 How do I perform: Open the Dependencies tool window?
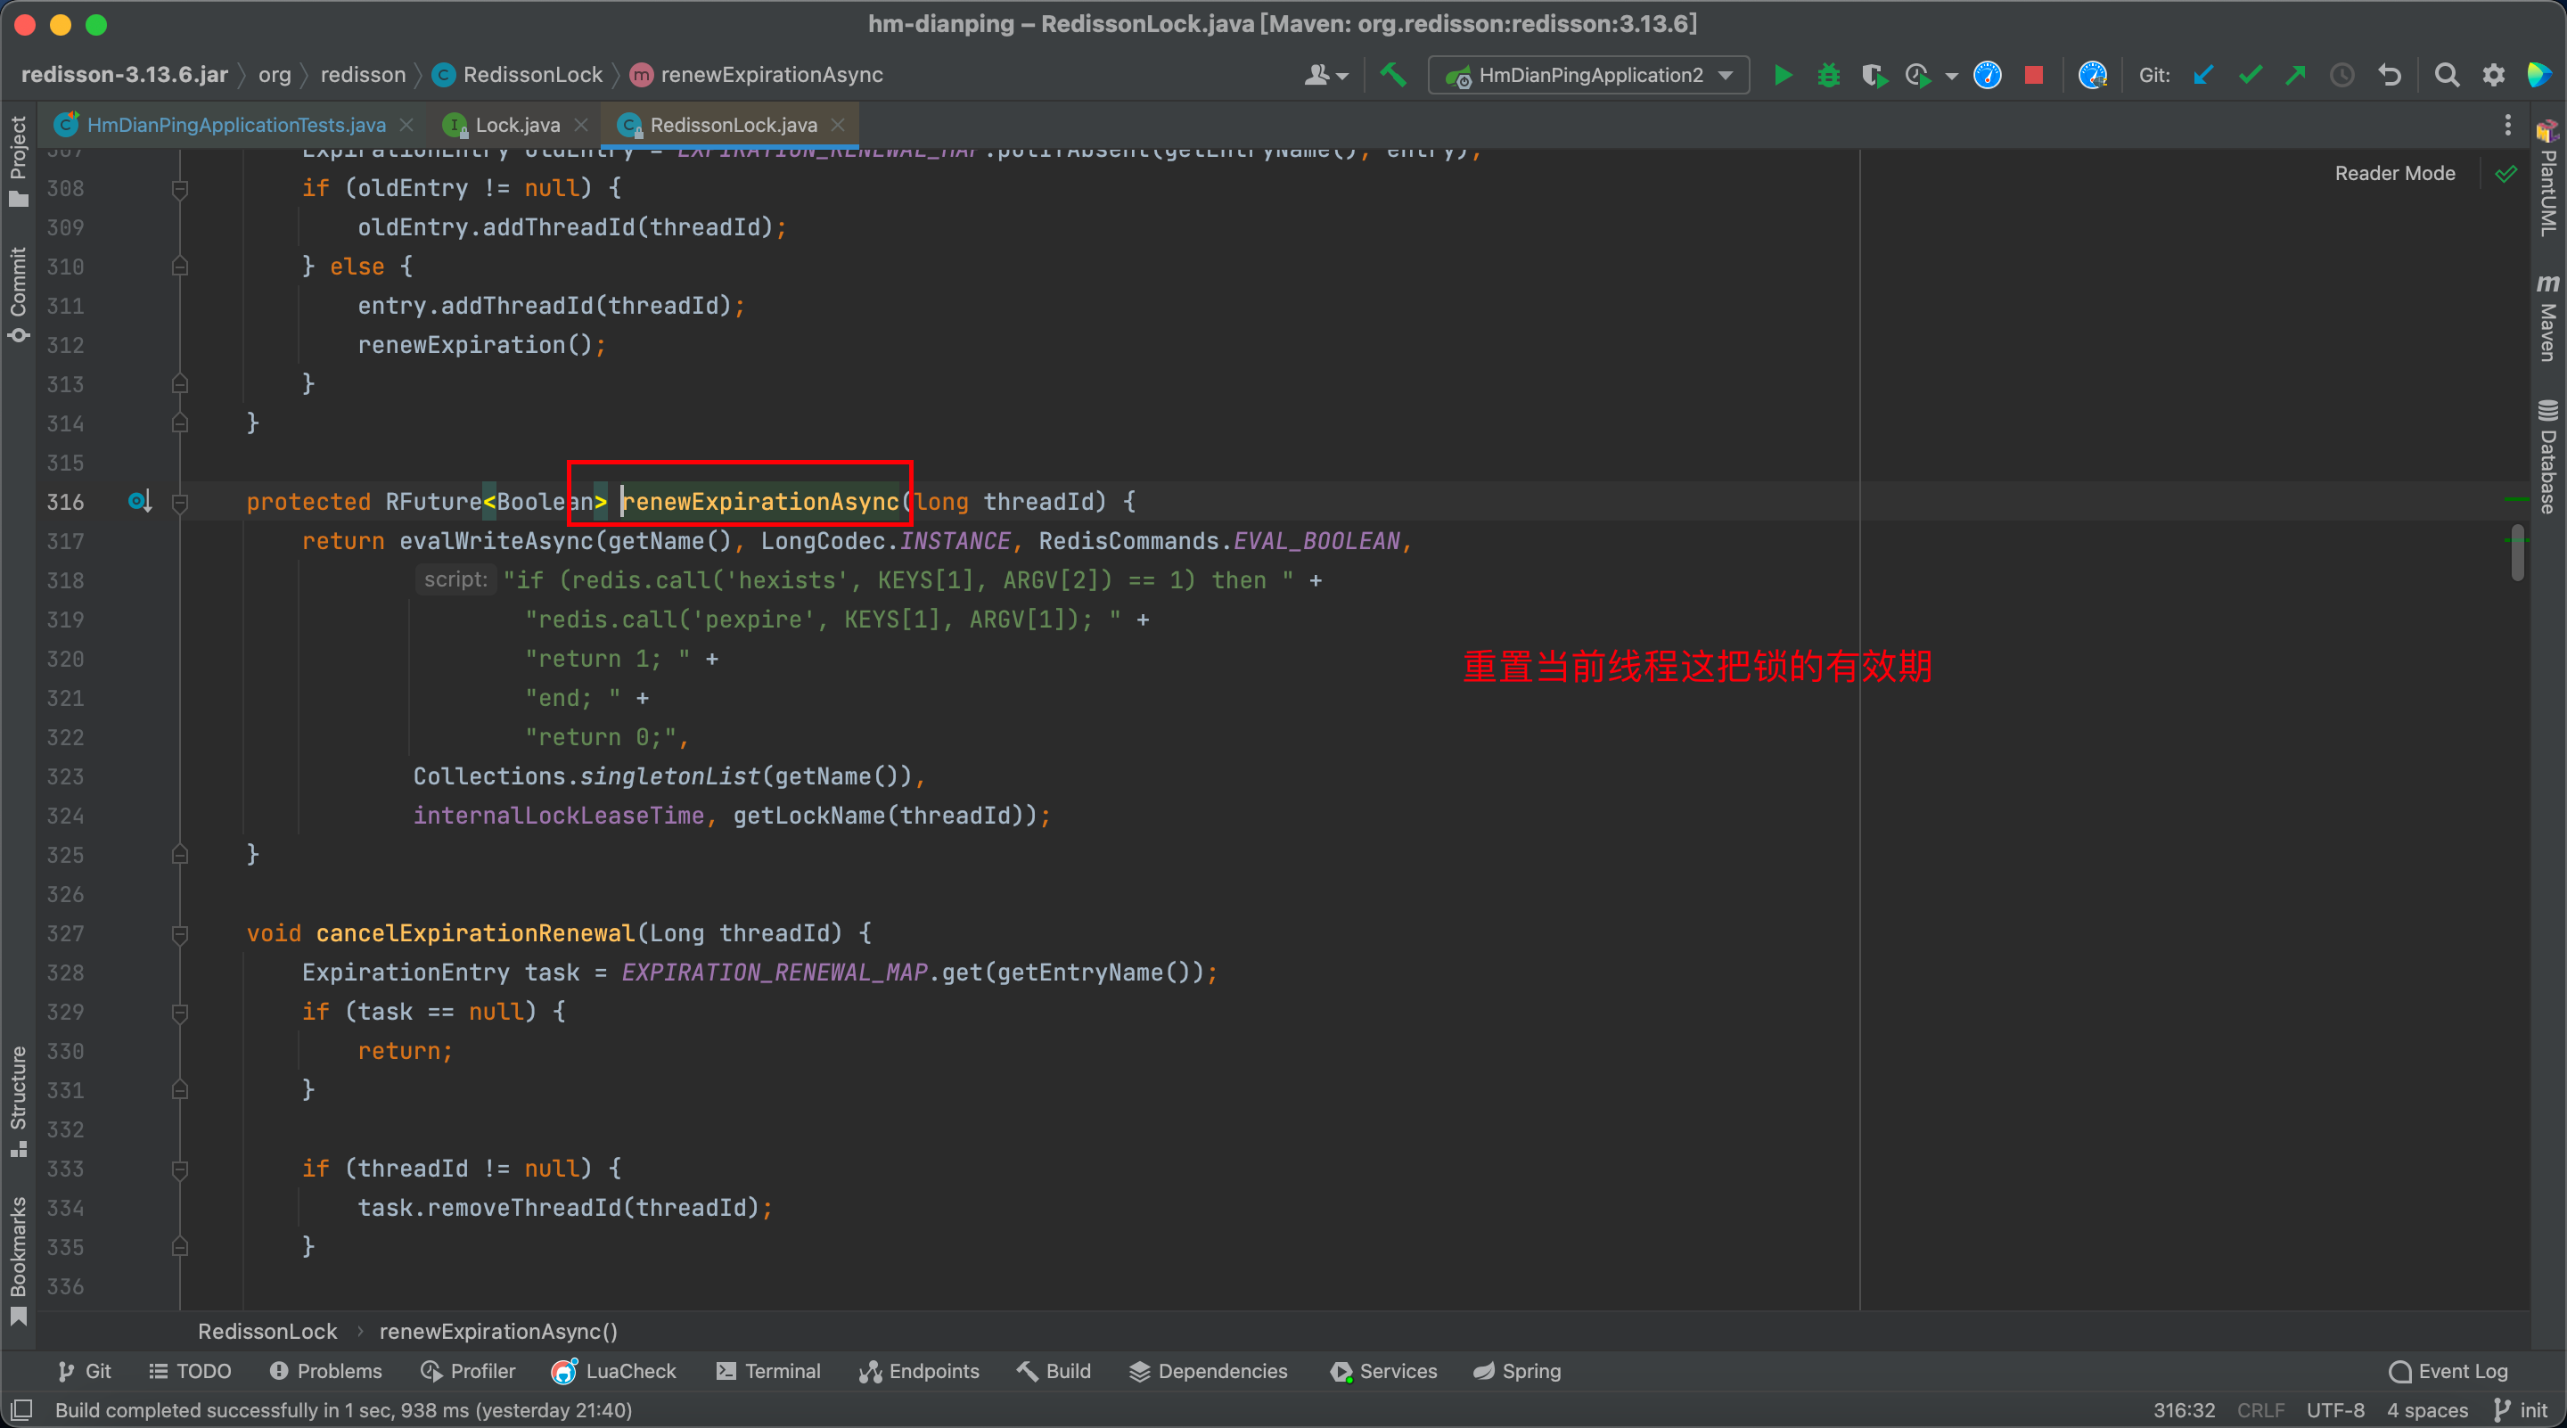coord(1209,1370)
